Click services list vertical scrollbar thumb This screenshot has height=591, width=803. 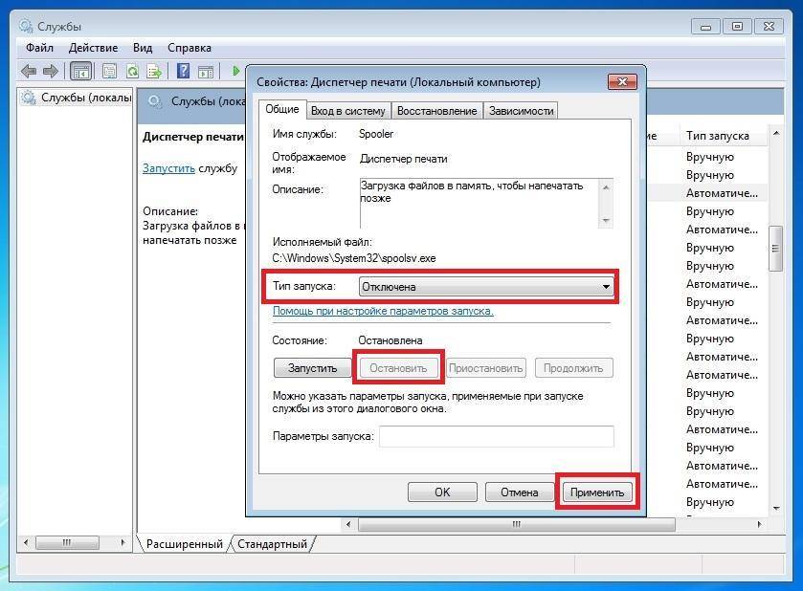(775, 249)
